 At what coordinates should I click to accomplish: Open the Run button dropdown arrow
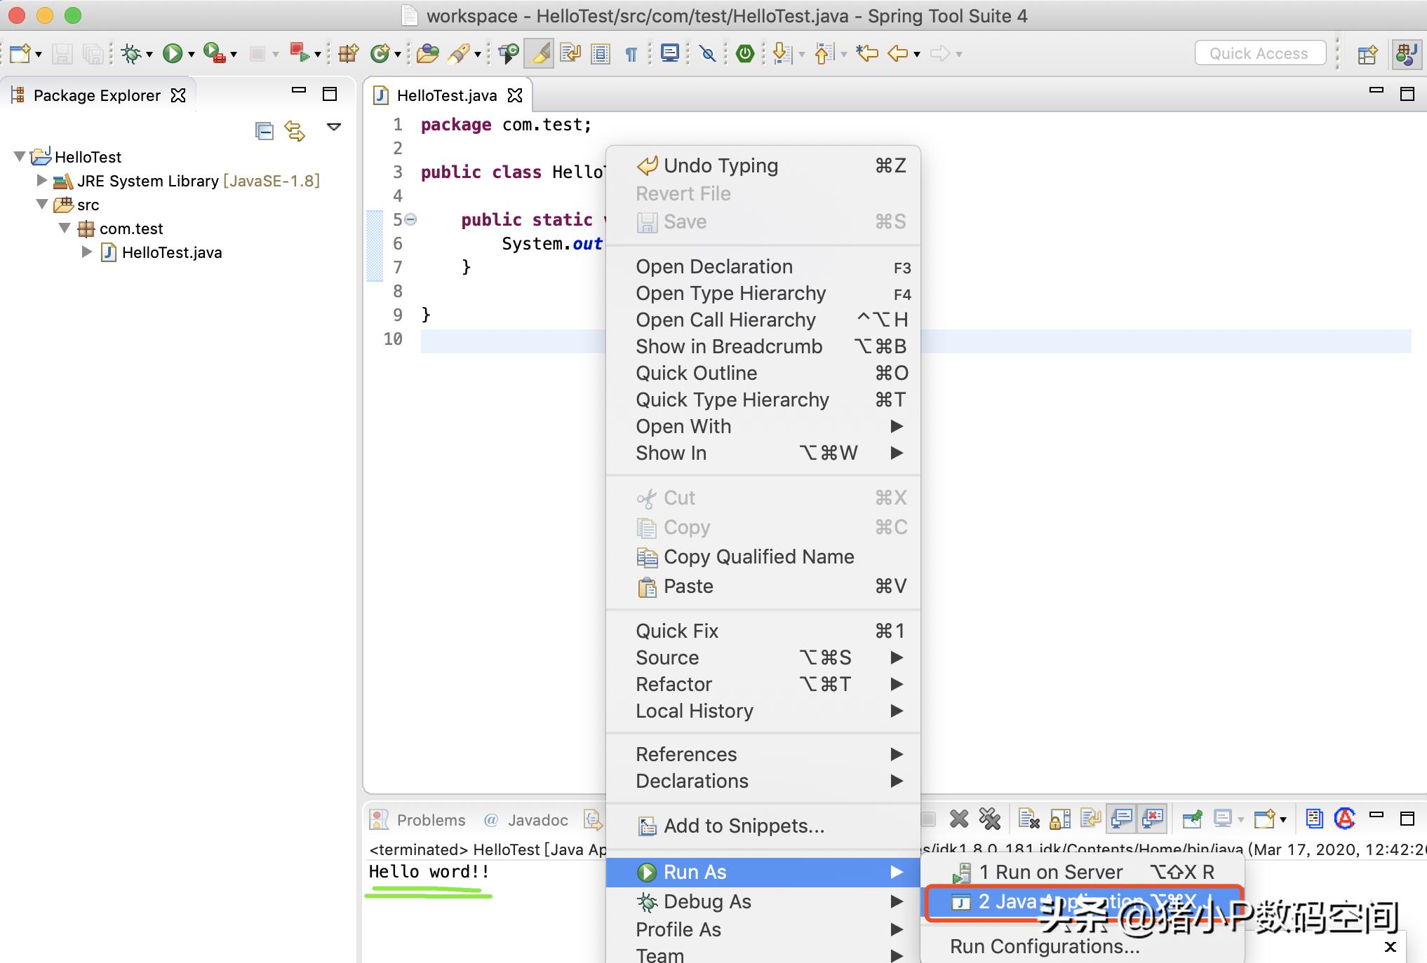[191, 54]
